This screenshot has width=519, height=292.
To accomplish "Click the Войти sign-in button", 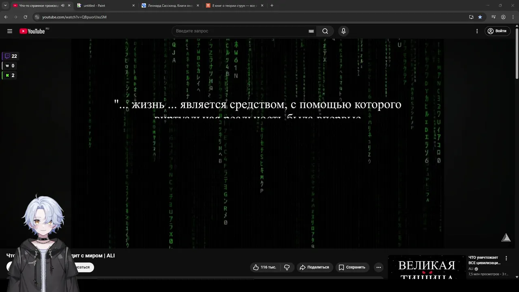I will point(497,31).
